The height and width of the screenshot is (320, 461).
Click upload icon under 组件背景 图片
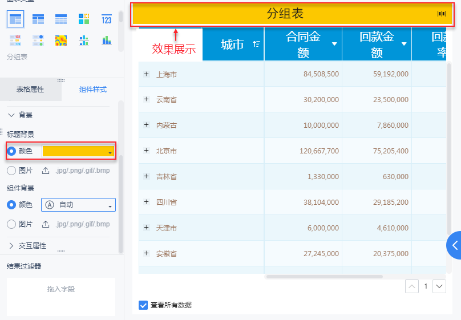click(x=46, y=224)
